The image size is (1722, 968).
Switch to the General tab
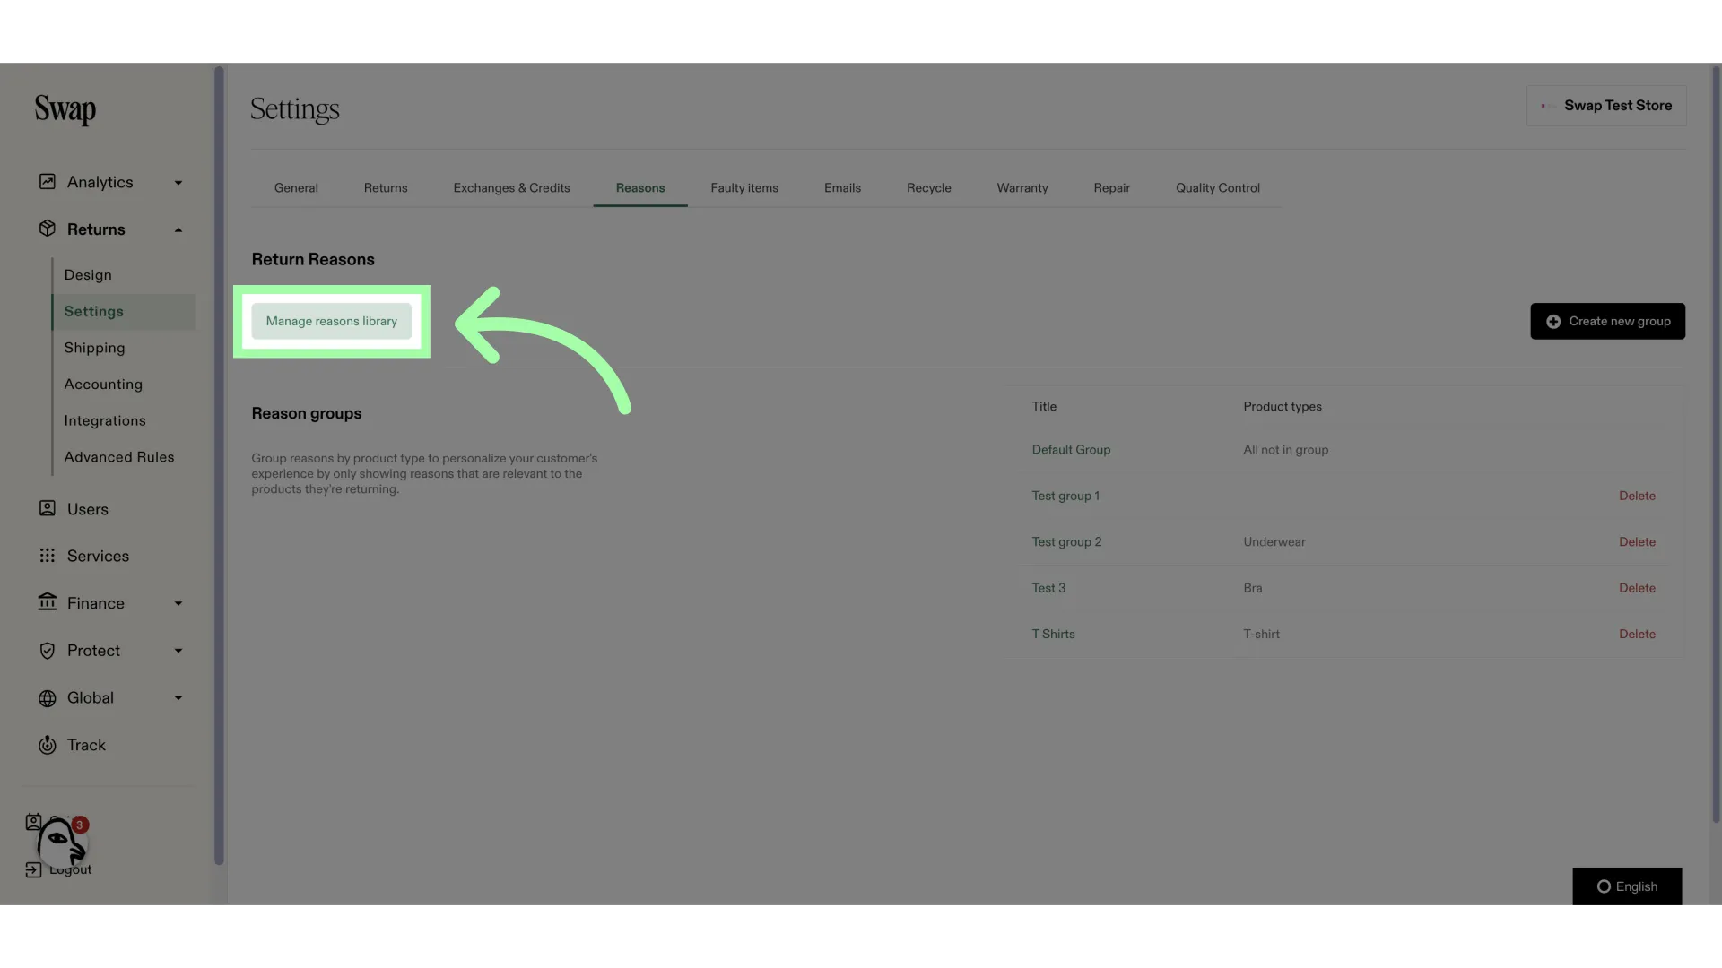(x=296, y=188)
